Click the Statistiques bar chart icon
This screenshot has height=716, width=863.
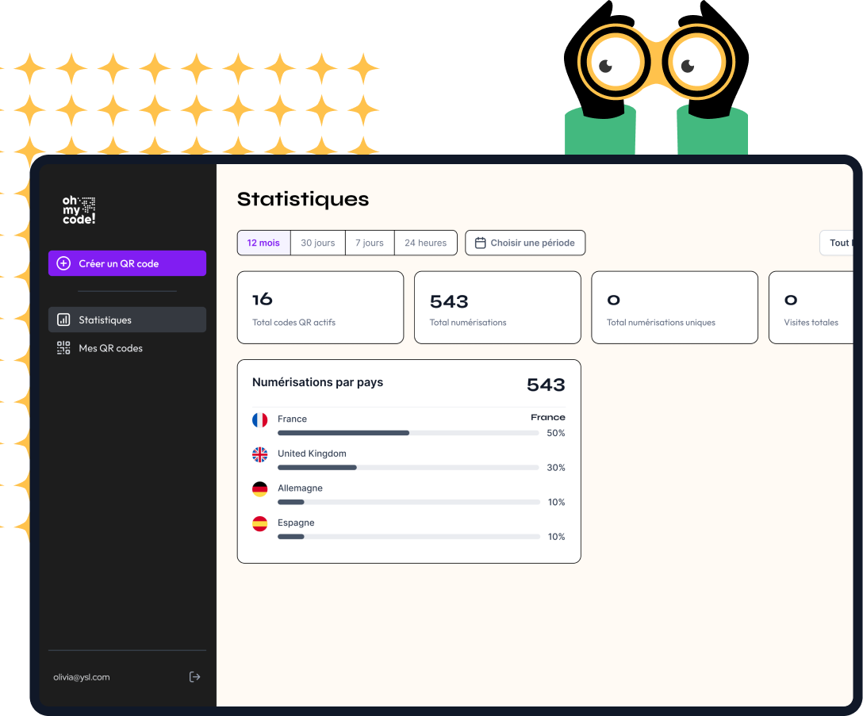63,320
